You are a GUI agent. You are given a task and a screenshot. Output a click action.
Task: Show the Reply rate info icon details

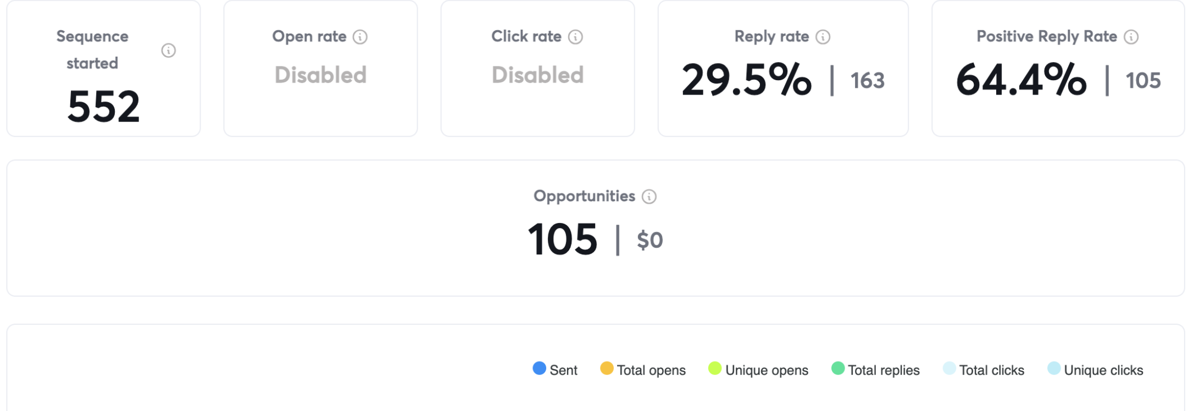[823, 37]
